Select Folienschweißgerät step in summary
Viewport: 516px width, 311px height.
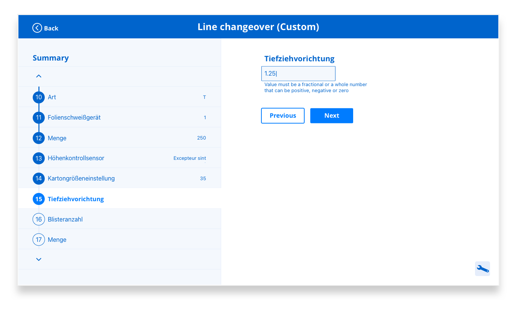click(74, 118)
